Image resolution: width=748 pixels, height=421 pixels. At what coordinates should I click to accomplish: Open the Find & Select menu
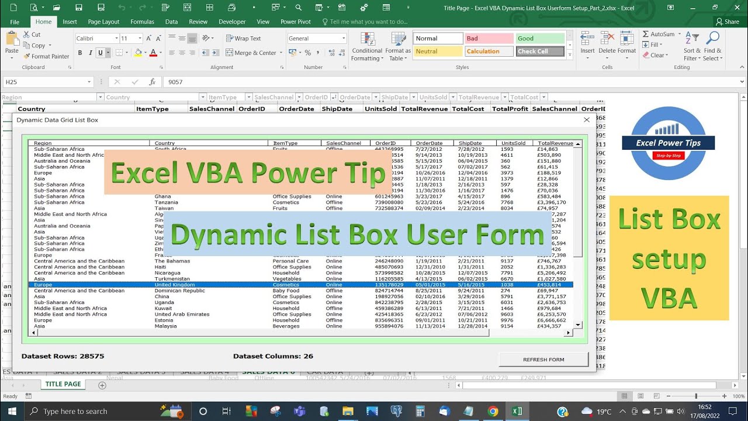[x=712, y=47]
